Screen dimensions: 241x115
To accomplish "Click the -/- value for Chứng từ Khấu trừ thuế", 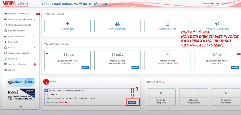I will tap(167, 55).
